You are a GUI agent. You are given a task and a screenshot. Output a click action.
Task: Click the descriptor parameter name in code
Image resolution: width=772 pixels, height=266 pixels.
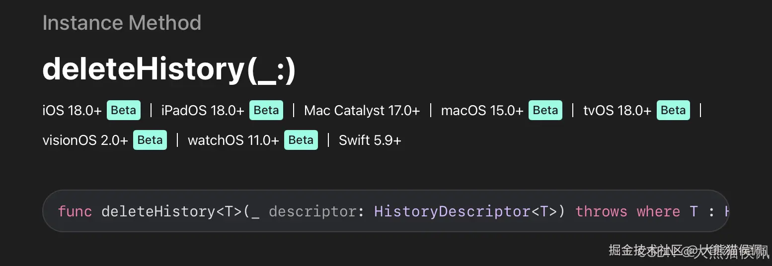[x=312, y=211]
